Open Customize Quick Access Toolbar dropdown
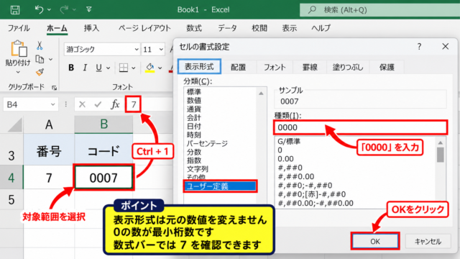This screenshot has width=460, height=259. pyautogui.click(x=88, y=9)
